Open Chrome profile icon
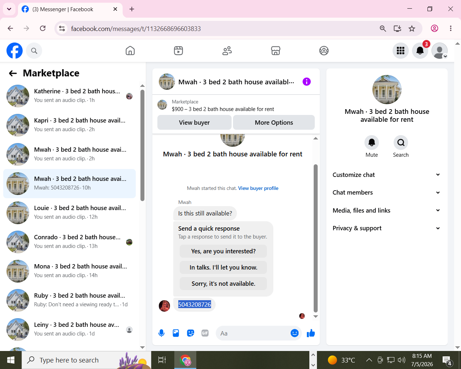This screenshot has height=369, width=461. [x=434, y=28]
